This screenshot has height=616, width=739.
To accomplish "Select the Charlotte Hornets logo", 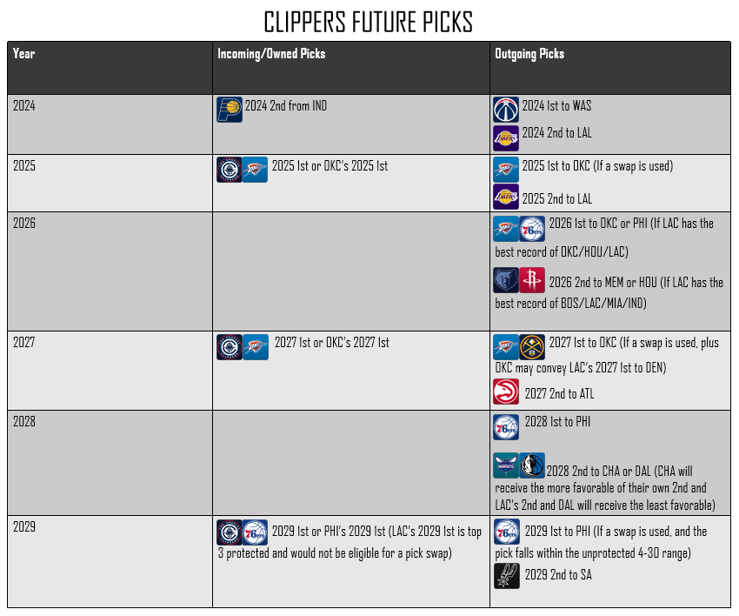I will point(506,465).
